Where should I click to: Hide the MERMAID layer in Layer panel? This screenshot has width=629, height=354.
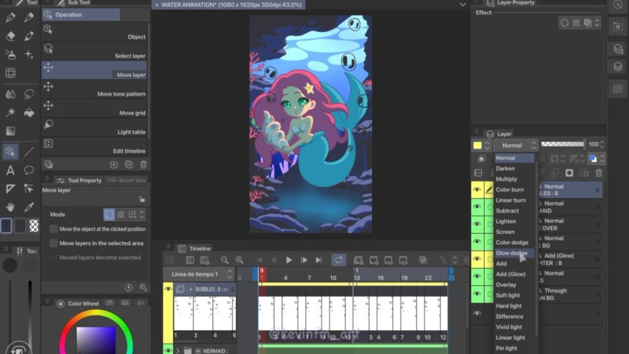tap(477, 206)
